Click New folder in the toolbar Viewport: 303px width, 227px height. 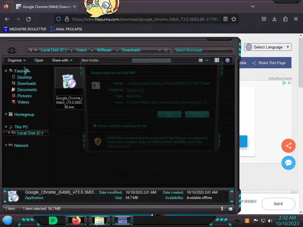[90, 60]
